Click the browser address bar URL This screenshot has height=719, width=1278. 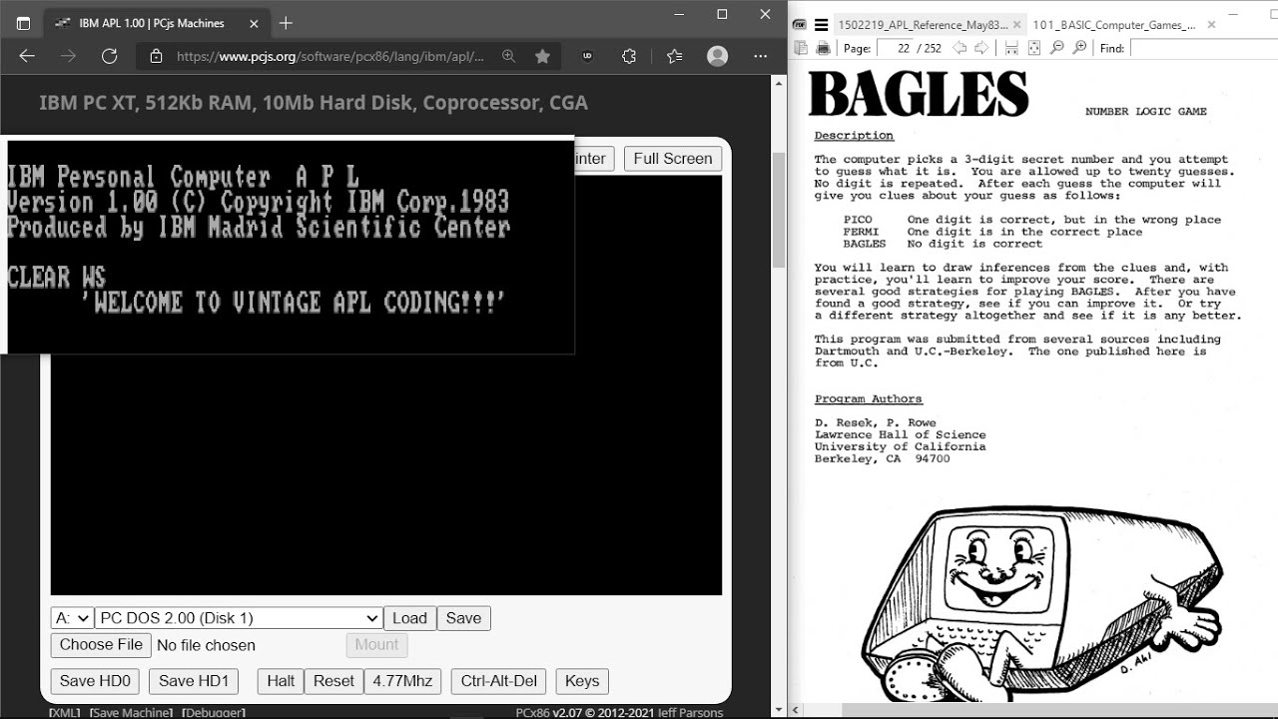(x=329, y=56)
